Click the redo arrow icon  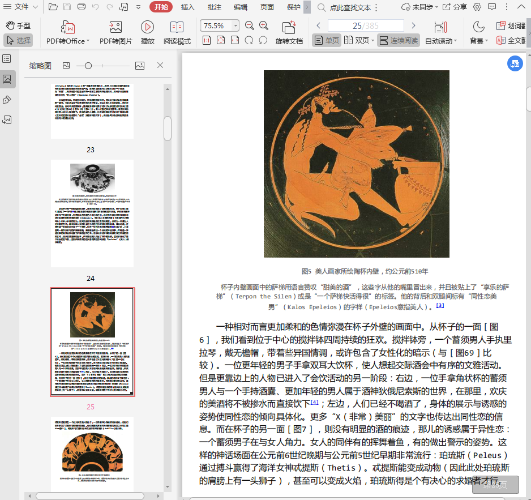click(110, 7)
